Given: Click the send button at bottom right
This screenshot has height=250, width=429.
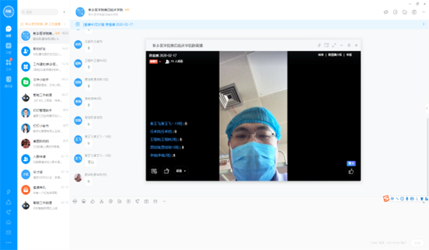Looking at the screenshot, I should tap(417, 242).
